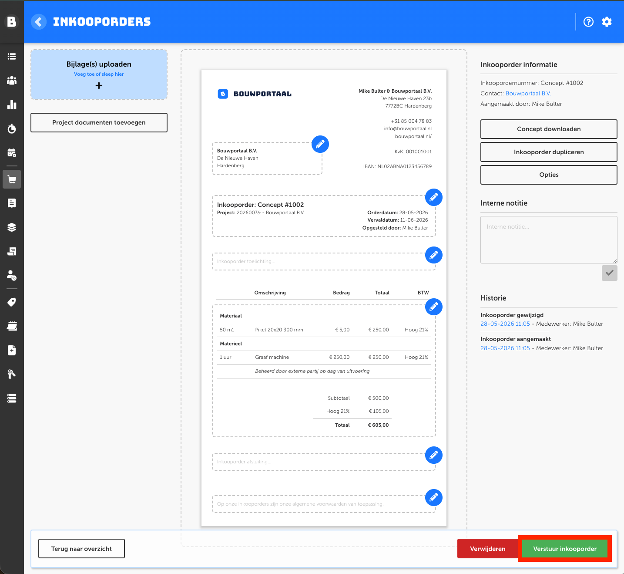Image resolution: width=624 pixels, height=574 pixels.
Task: Click pencil beside Inkooporder afsluiting field
Action: tap(434, 455)
